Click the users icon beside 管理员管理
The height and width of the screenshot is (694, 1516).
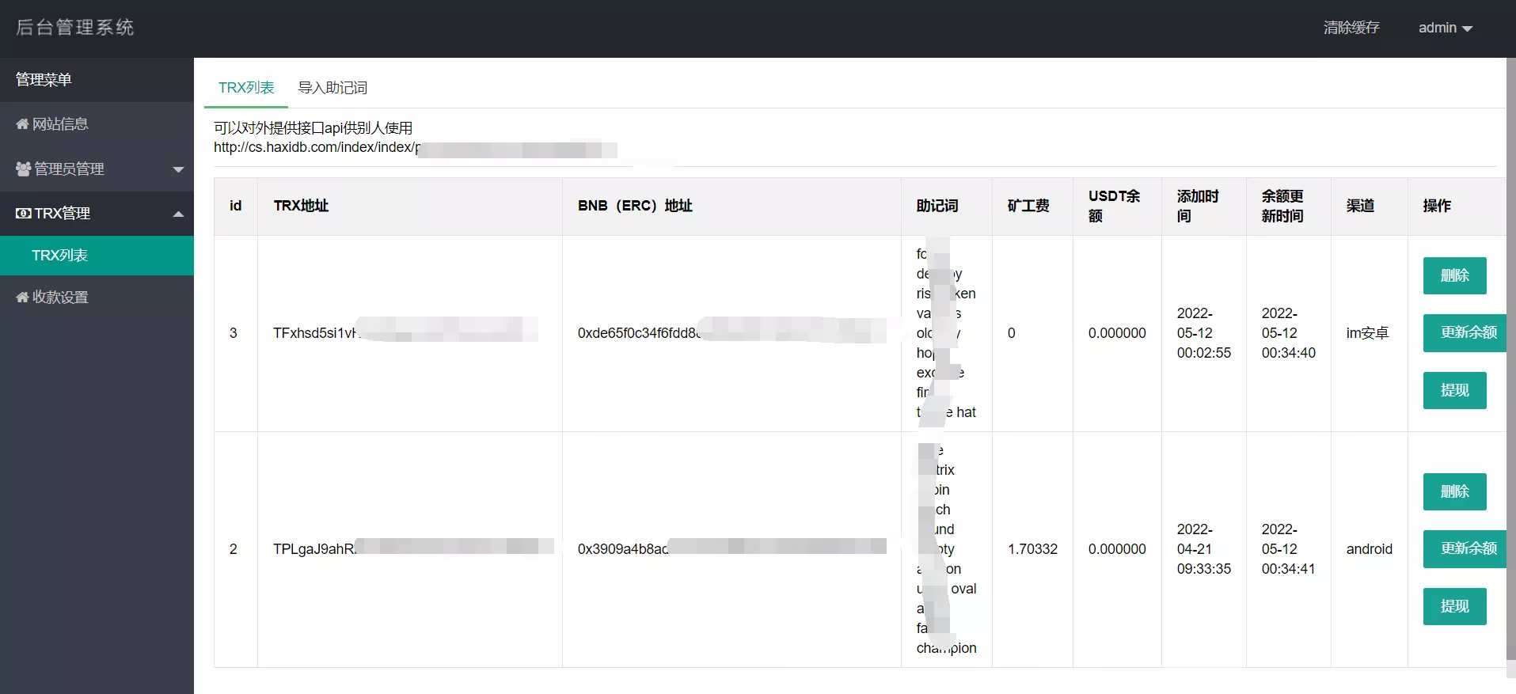(x=23, y=169)
